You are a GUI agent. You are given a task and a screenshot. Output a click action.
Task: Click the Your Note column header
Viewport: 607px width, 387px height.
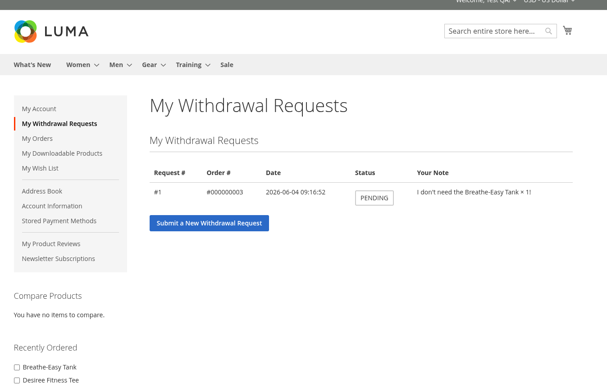433,173
